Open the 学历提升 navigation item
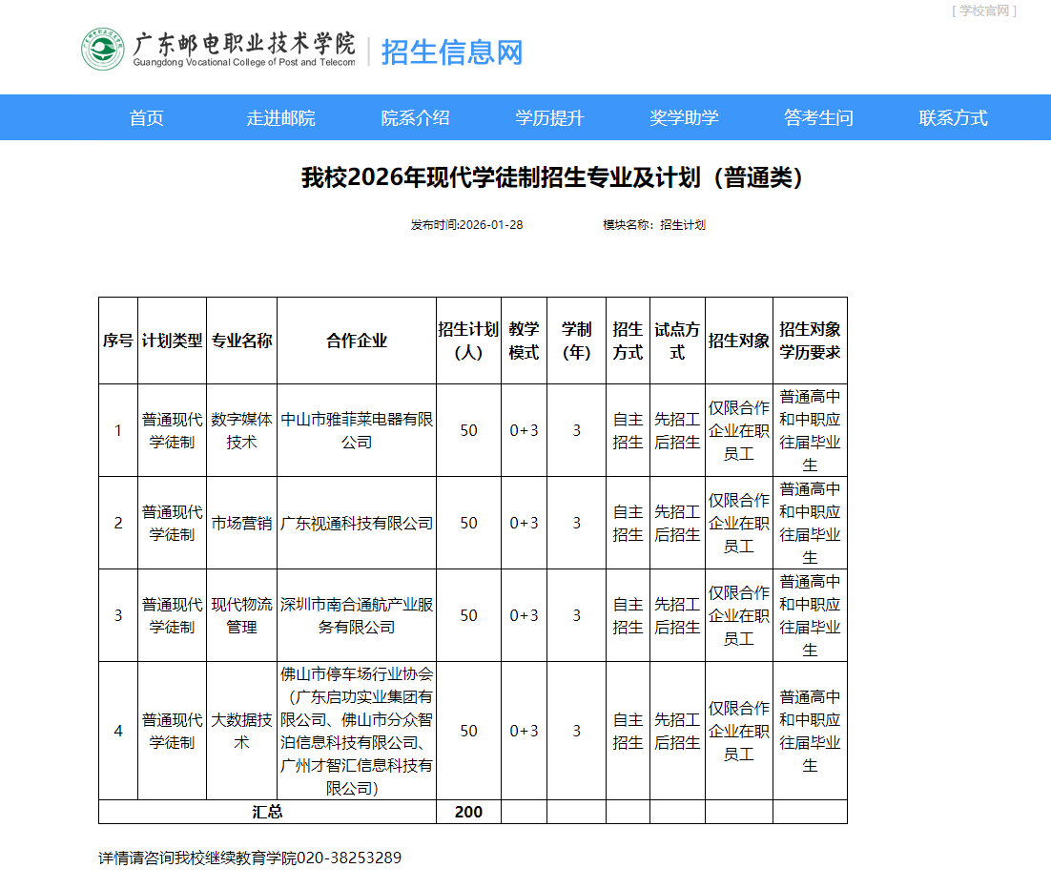1051x889 pixels. click(548, 117)
